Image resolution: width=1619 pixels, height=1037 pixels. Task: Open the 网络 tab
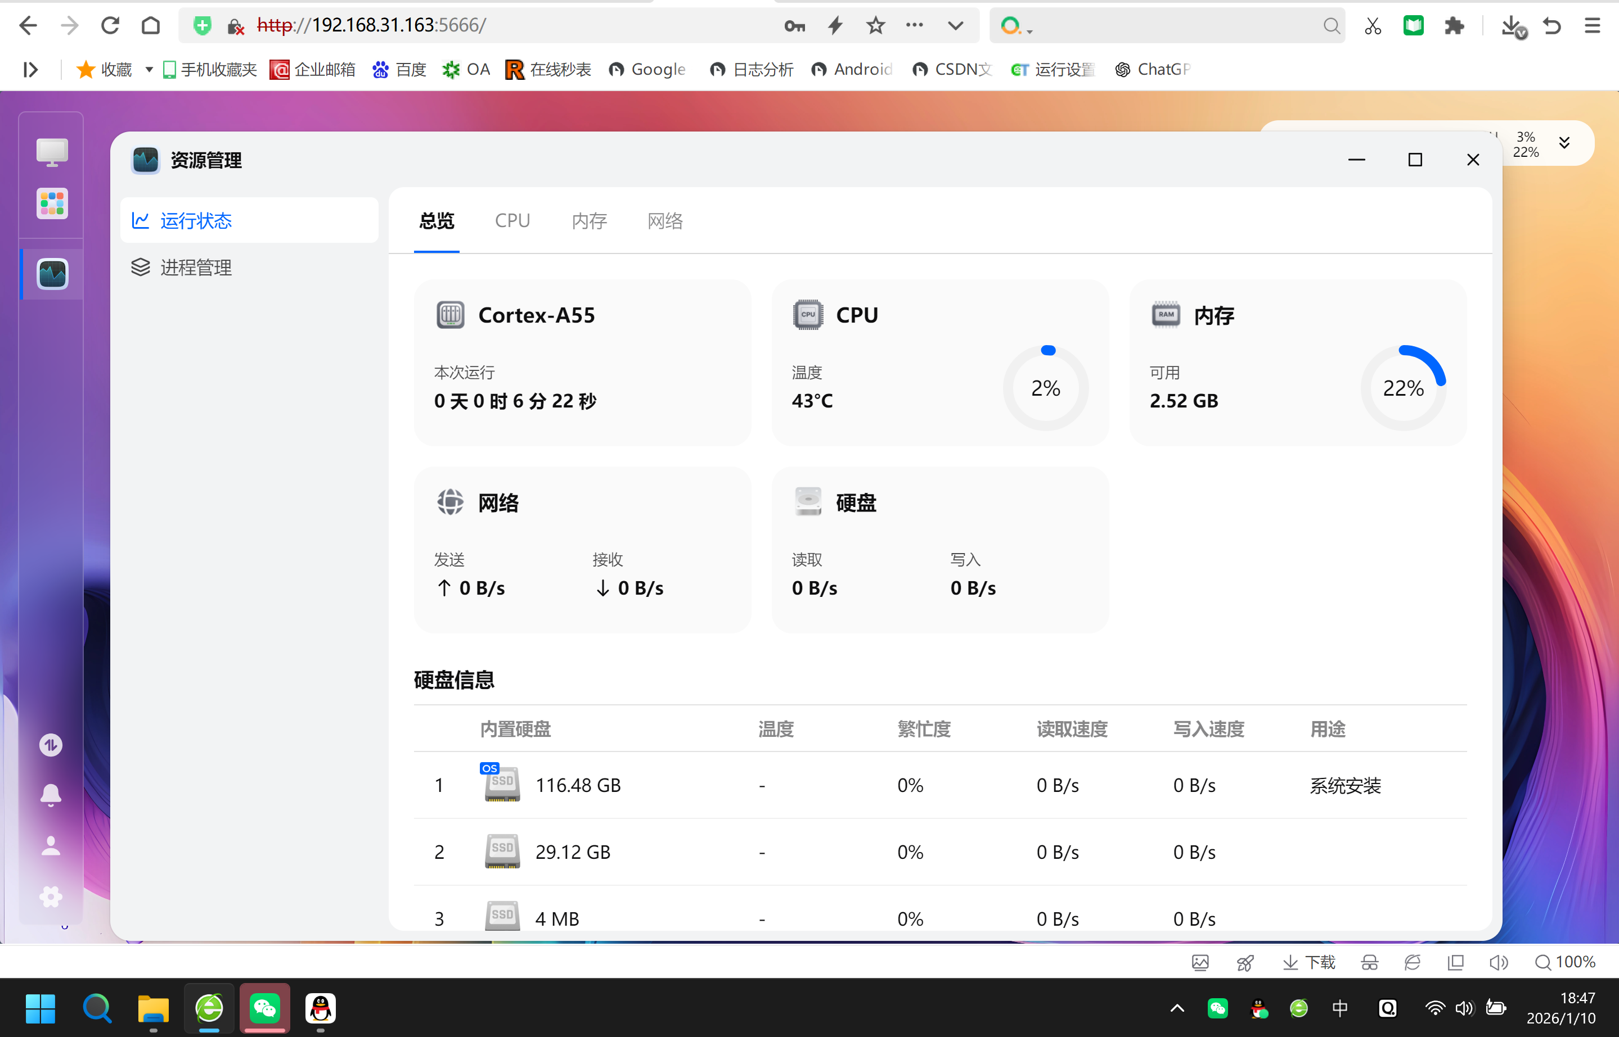point(664,221)
